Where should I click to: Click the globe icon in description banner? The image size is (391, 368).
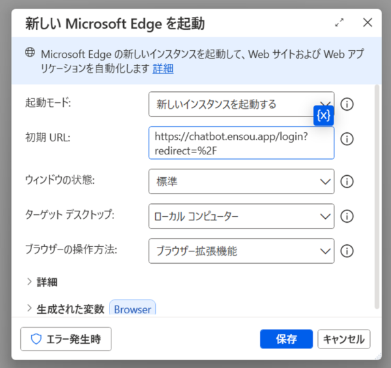29,53
